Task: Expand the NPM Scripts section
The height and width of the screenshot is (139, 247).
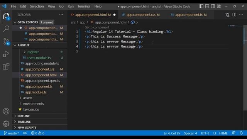Action: [27, 127]
